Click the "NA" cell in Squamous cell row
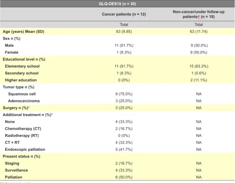235x183 pixels. click(x=198, y=94)
